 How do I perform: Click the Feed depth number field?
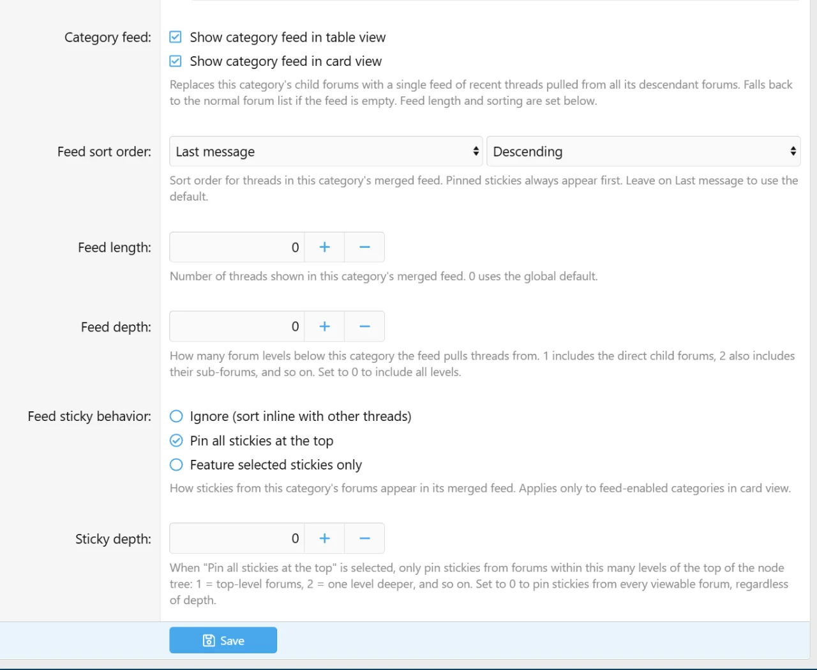pos(237,326)
